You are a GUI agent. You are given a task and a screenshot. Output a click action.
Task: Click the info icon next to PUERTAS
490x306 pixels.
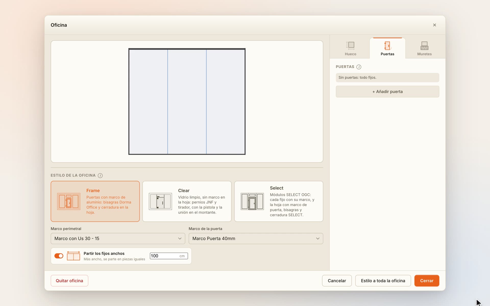tap(359, 67)
